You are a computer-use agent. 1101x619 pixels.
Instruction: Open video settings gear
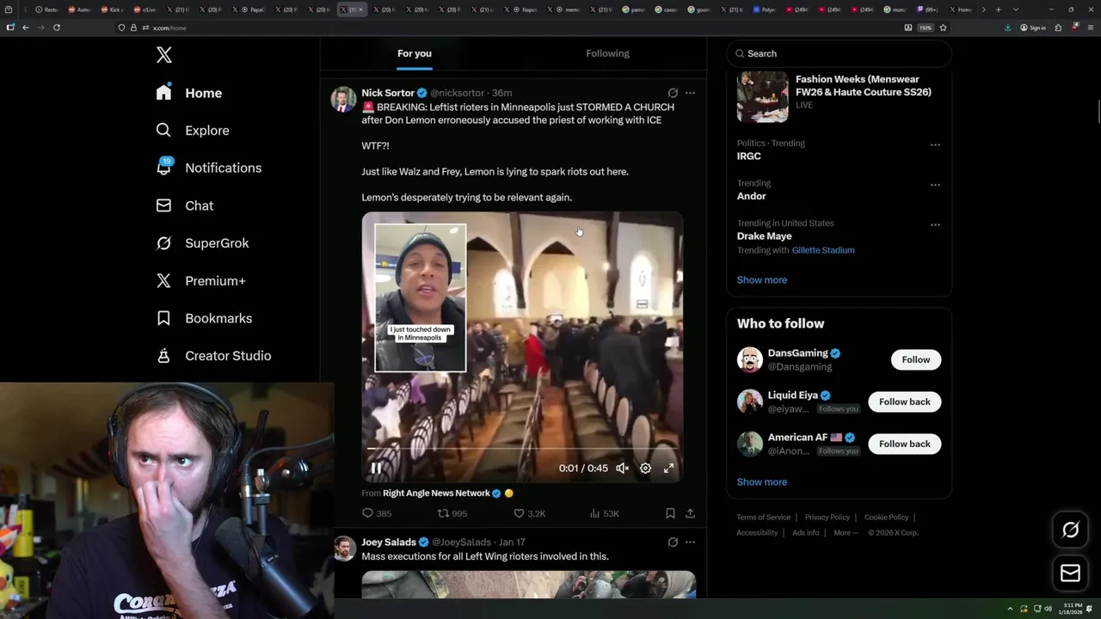(645, 469)
